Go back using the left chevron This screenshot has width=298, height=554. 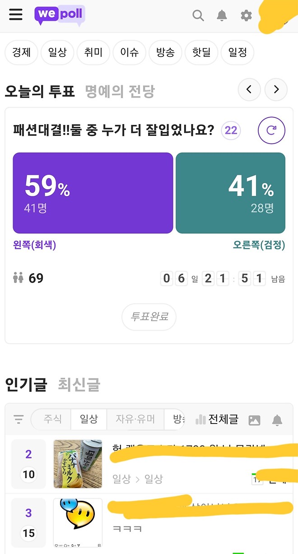[249, 89]
